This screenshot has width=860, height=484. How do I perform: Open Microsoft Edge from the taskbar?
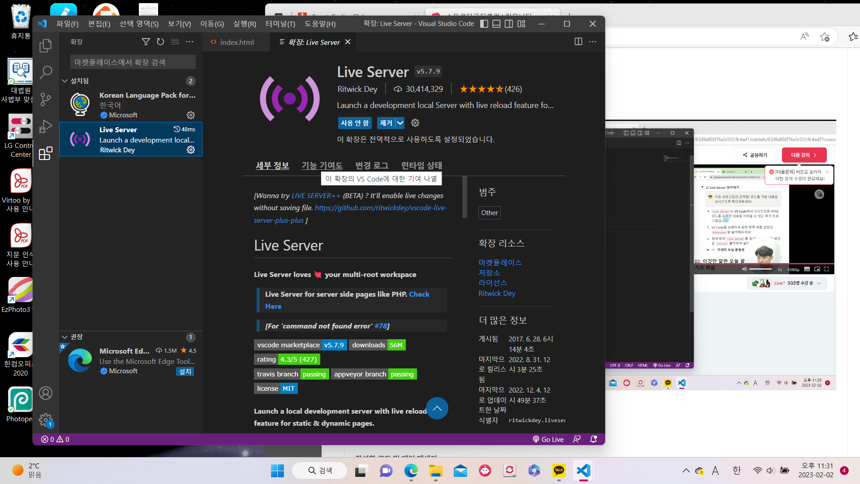click(411, 471)
